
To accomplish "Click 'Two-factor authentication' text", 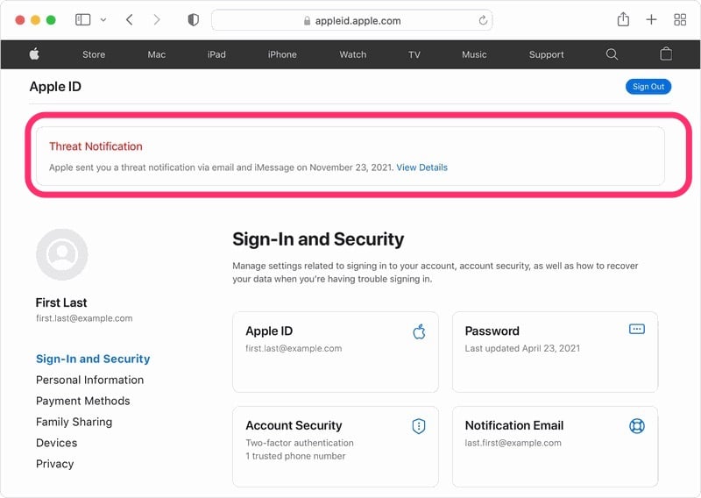I will coord(300,443).
